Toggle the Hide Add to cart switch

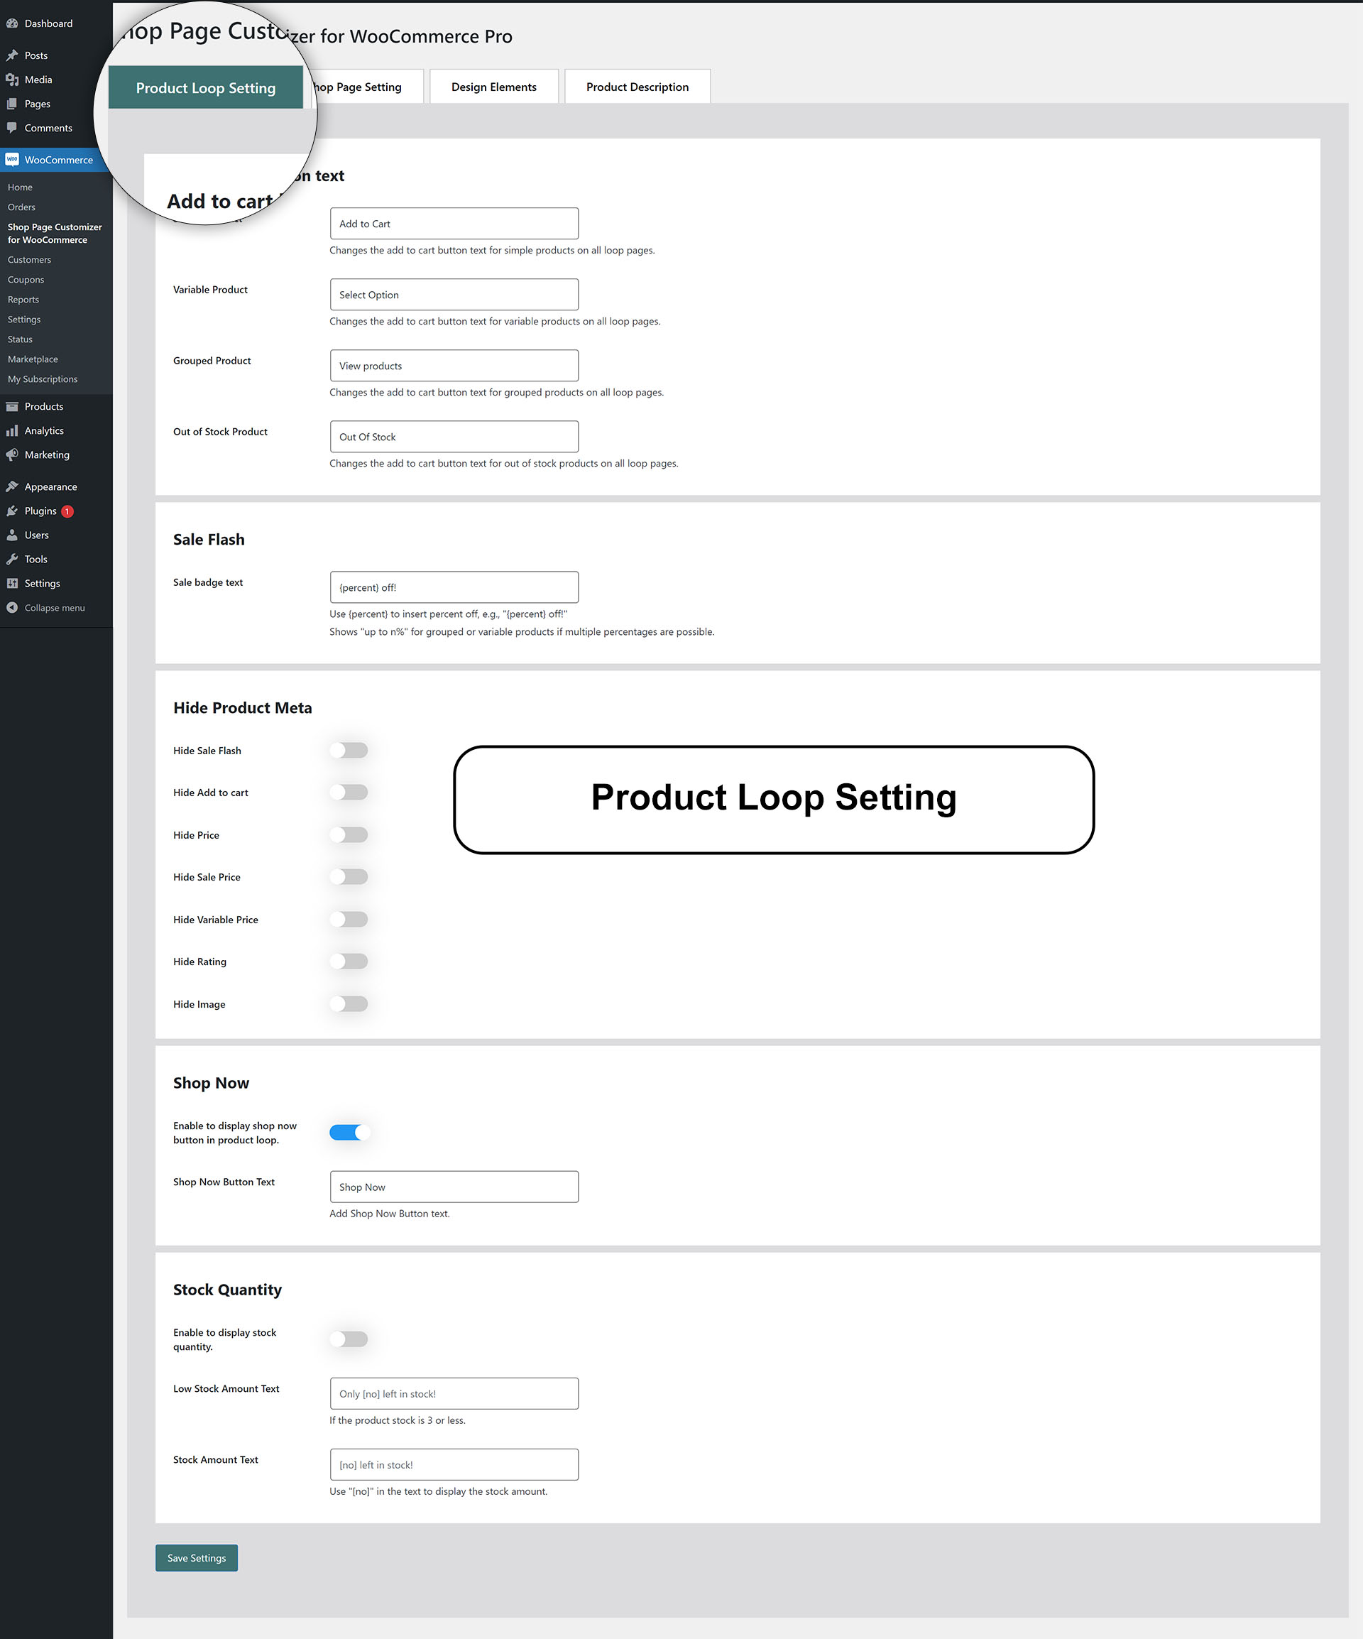[x=349, y=793]
